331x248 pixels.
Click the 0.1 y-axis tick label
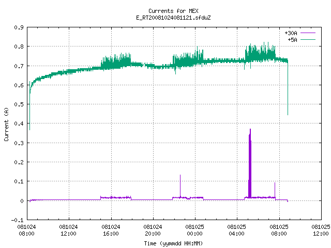click(19, 181)
